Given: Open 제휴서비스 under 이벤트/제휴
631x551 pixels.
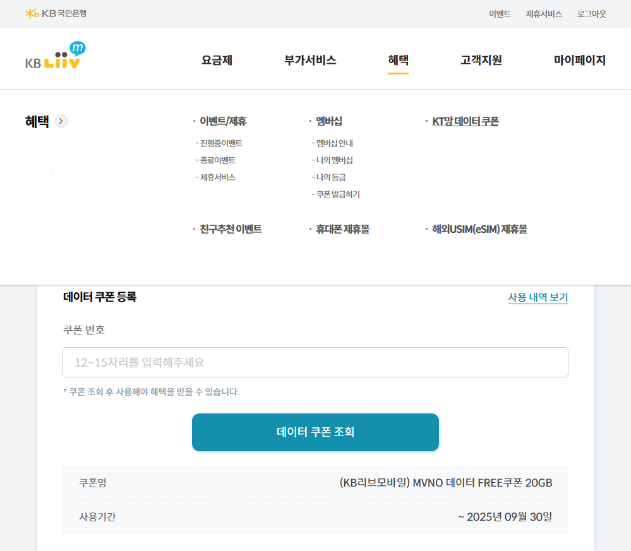Looking at the screenshot, I should pyautogui.click(x=218, y=177).
